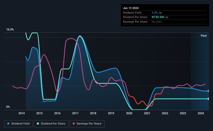Click the 2016 axis label
The width and height of the screenshot is (213, 131).
(57, 113)
